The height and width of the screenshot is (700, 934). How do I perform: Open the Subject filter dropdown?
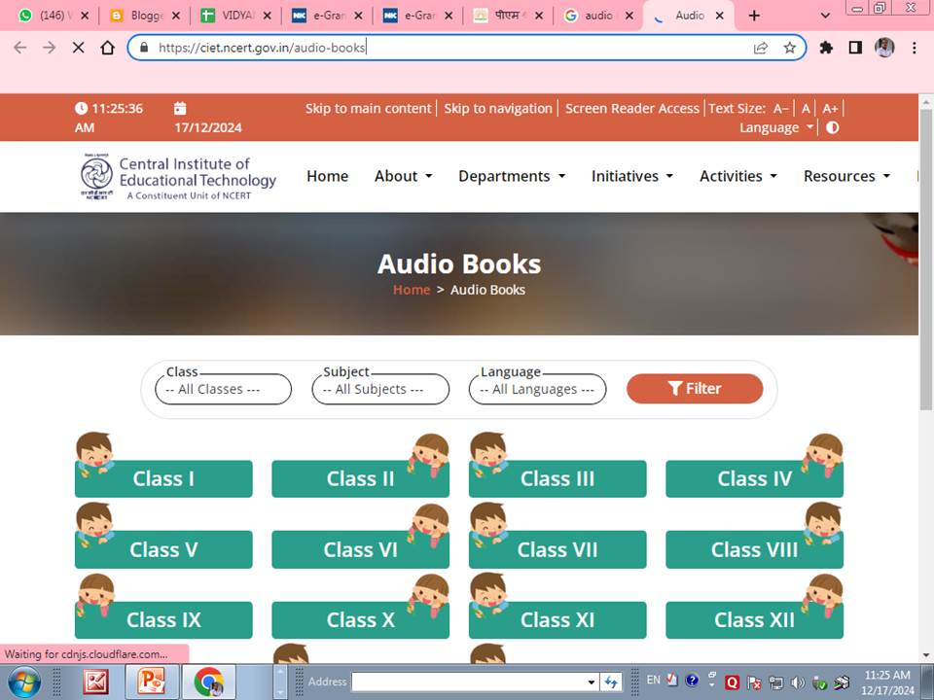379,390
